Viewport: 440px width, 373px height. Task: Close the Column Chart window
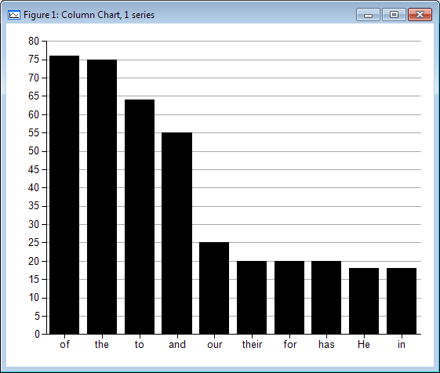pos(420,15)
